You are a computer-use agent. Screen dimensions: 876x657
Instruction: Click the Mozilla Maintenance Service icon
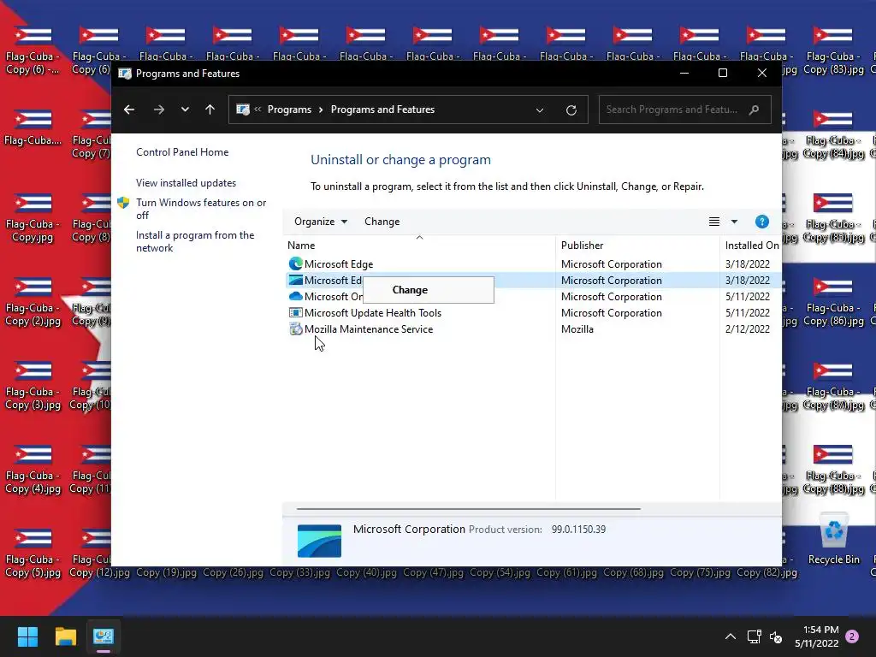pos(295,329)
